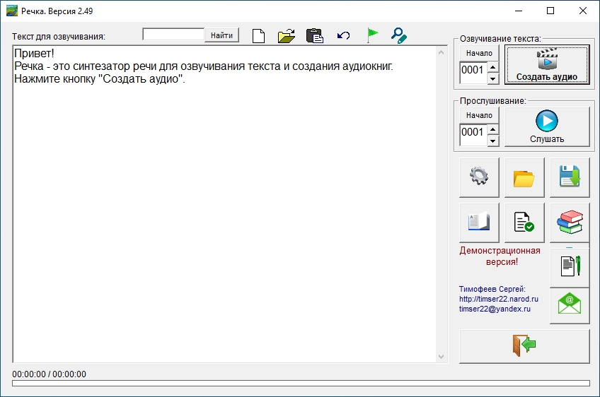This screenshot has width=600, height=397.
Task: Decrease Озвучивание start number with down arrow
Action: [493, 78]
